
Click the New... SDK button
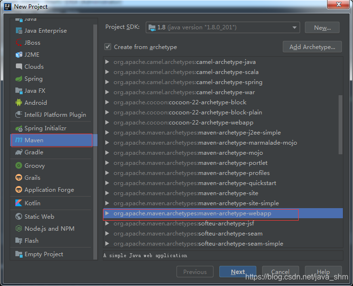(322, 27)
